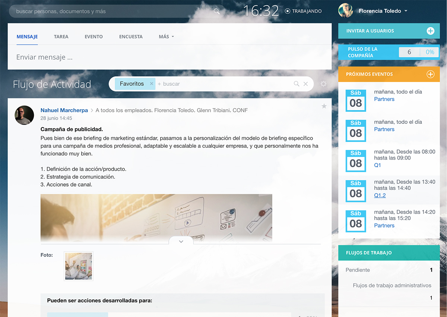Click the Pulso de la Compañía indicator
The height and width of the screenshot is (317, 447).
(x=389, y=52)
